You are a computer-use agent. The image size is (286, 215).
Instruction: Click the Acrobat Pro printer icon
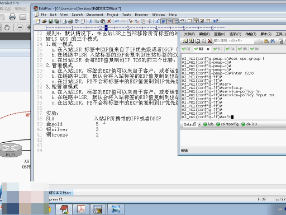click(x=12, y=17)
